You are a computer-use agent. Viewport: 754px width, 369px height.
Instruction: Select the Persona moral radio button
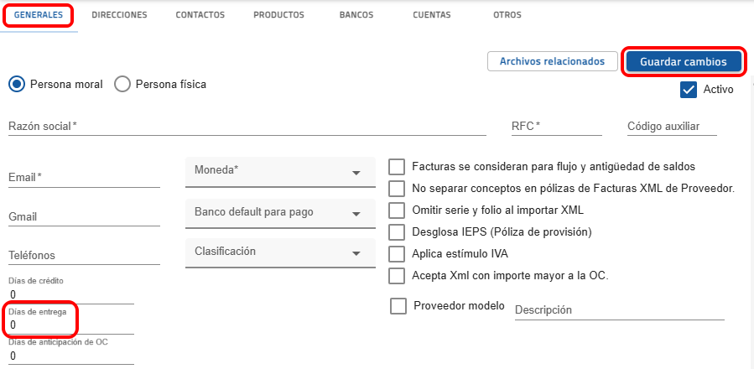tap(17, 84)
